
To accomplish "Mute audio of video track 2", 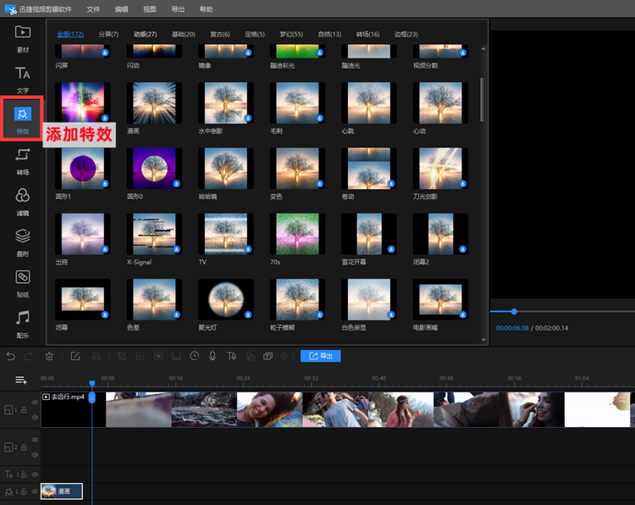I will (x=35, y=454).
